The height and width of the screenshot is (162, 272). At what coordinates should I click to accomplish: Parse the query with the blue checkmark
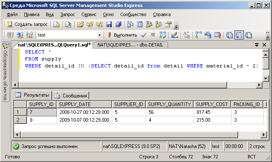click(144, 35)
